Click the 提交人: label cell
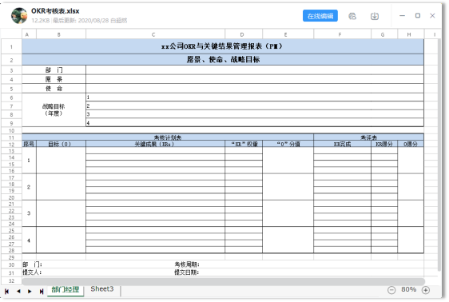The image size is (449, 302). (32, 272)
